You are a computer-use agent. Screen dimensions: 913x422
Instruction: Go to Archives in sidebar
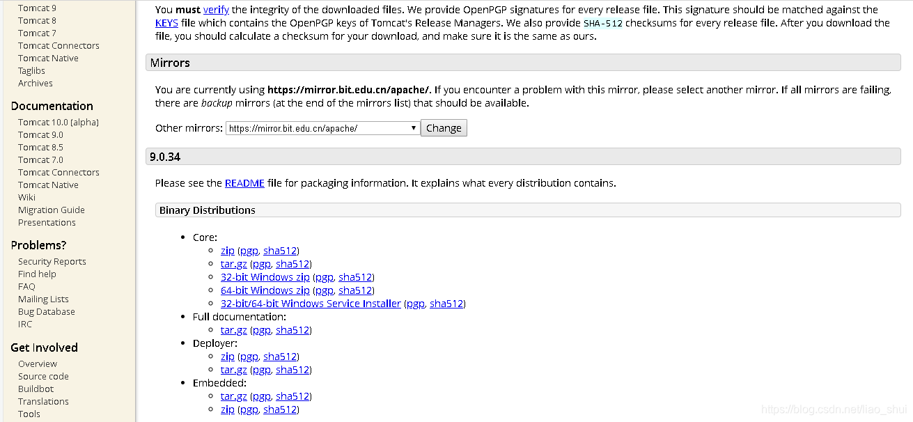click(x=36, y=84)
